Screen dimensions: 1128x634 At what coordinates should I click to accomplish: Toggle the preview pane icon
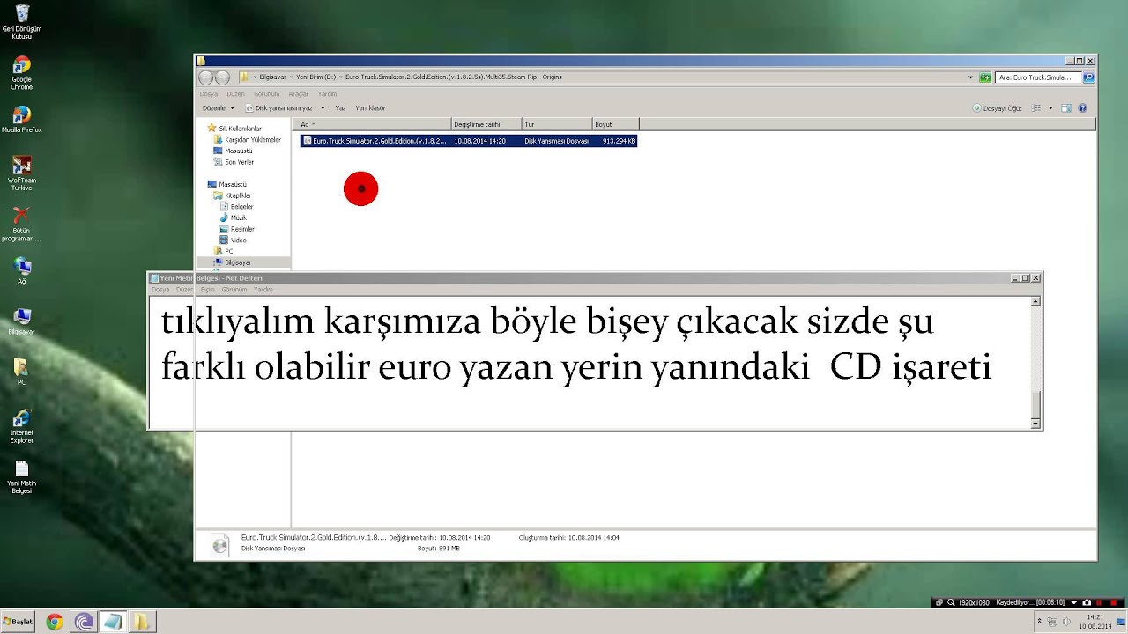coord(1065,108)
